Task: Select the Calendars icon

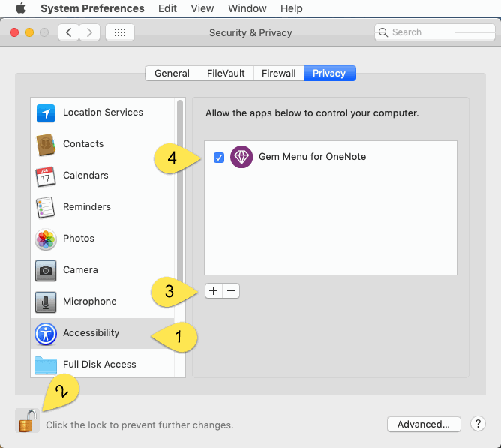Action: (x=45, y=176)
